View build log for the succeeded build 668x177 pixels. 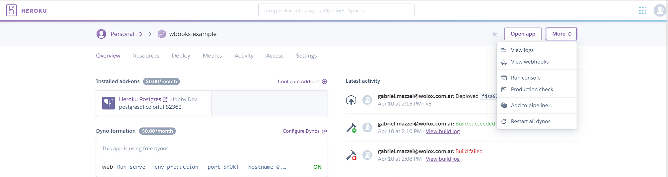[x=443, y=131]
